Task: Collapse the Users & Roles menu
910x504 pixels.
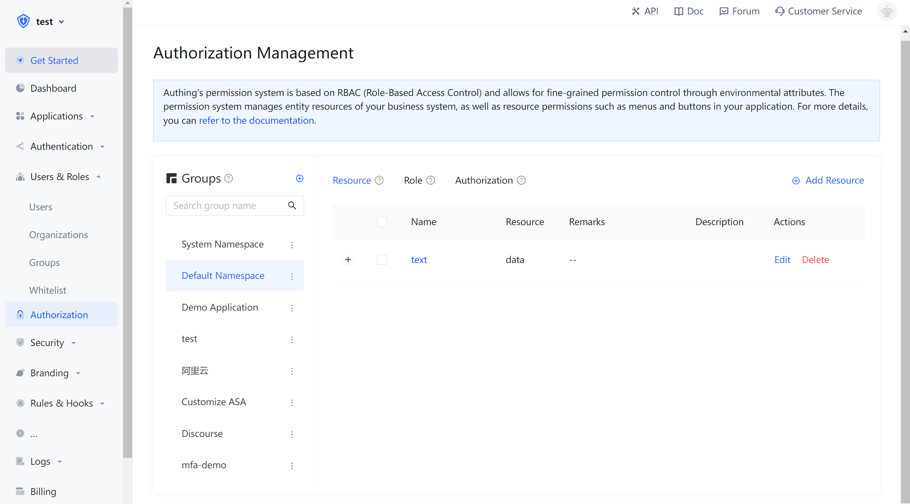Action: click(60, 177)
